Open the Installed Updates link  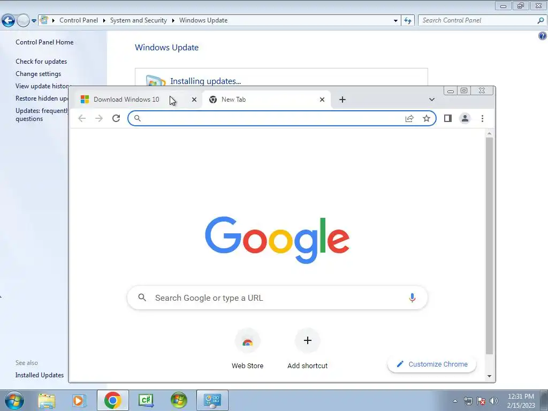[40, 375]
